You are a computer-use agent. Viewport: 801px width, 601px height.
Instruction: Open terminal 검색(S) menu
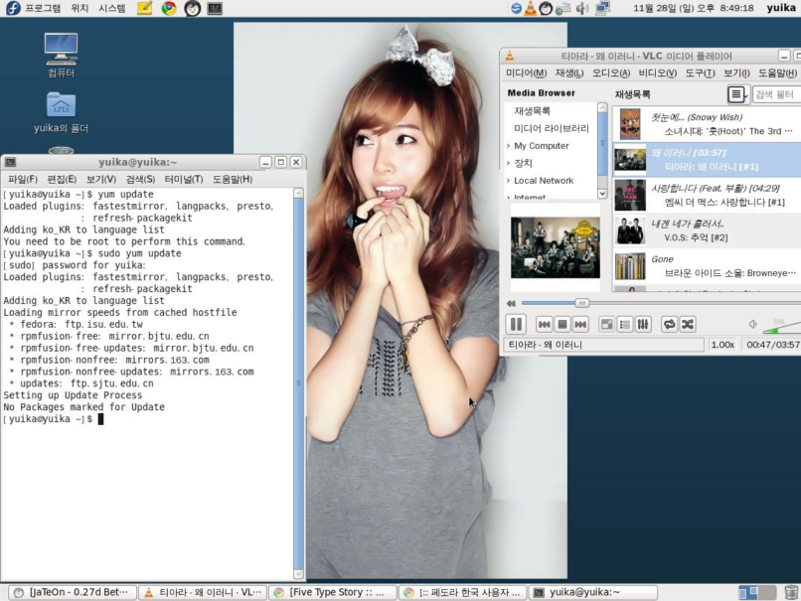(x=140, y=179)
